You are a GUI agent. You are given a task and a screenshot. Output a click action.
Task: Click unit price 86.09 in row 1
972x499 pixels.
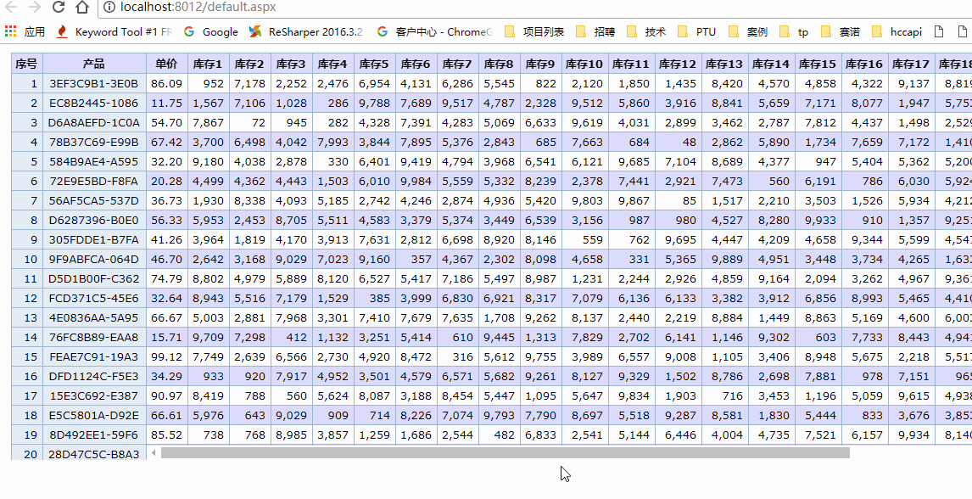click(x=167, y=84)
